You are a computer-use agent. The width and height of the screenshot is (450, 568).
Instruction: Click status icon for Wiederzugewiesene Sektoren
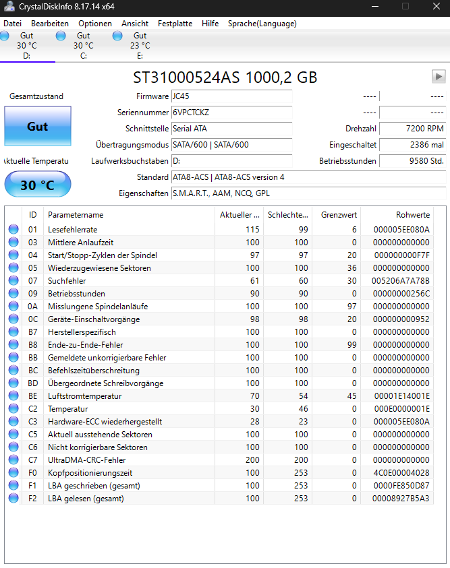(x=13, y=267)
